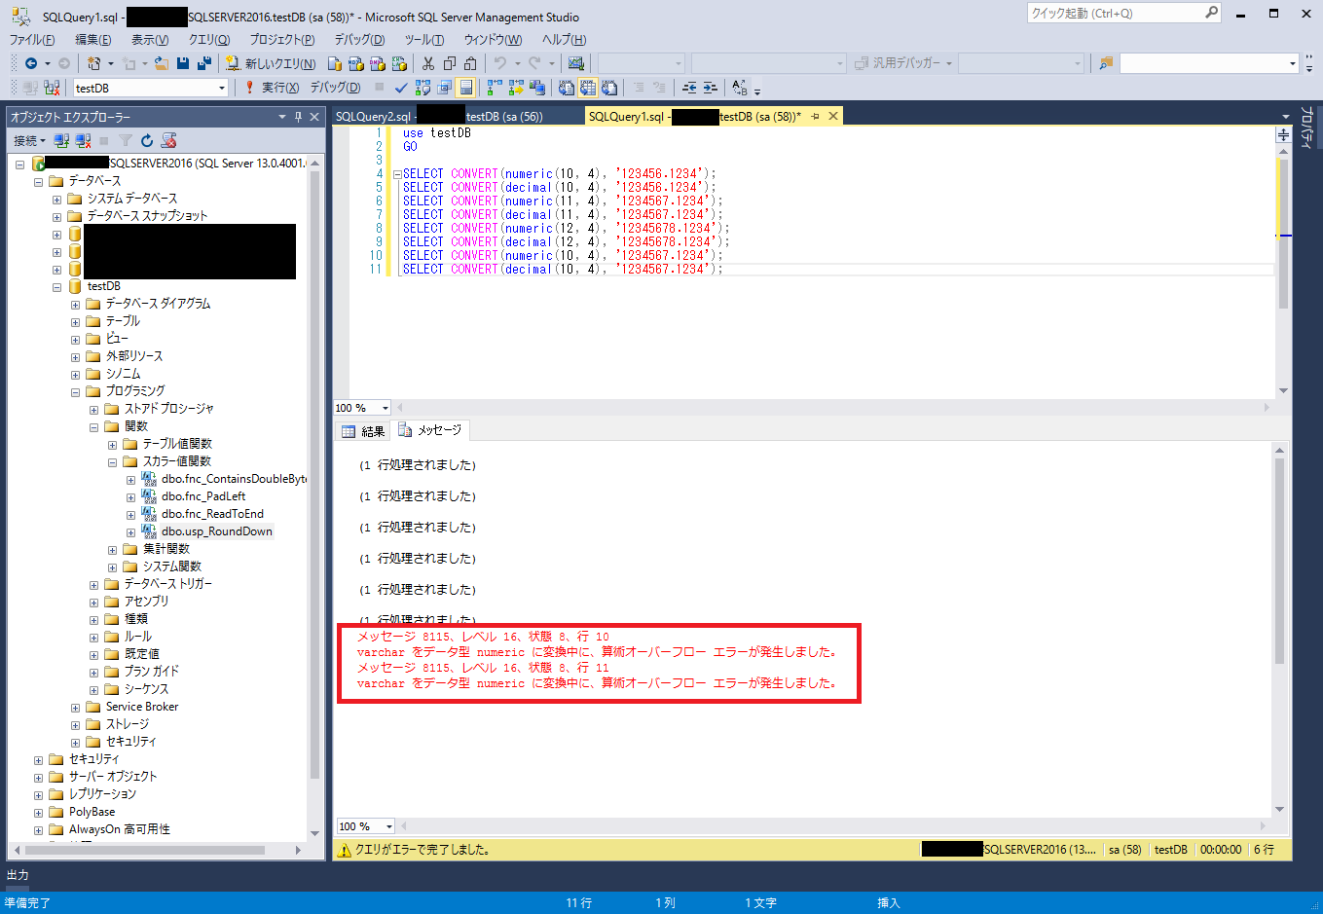Select results to text option
Viewport: 1323px width, 914px height.
click(x=567, y=88)
